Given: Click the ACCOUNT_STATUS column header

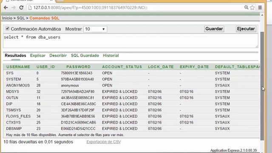Looking at the screenshot, I should click(122, 67).
